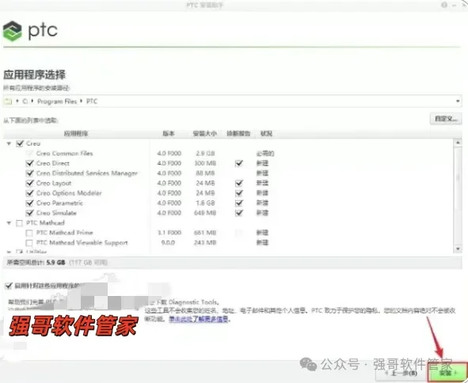Click the PTC logo icon
Image resolution: width=468 pixels, height=383 pixels.
click(x=12, y=31)
